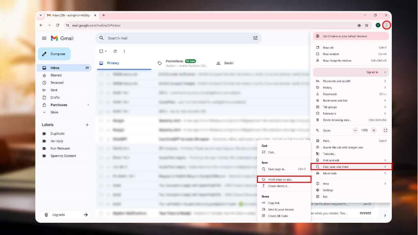
Task: Open Starred folder
Action: [x=64, y=75]
